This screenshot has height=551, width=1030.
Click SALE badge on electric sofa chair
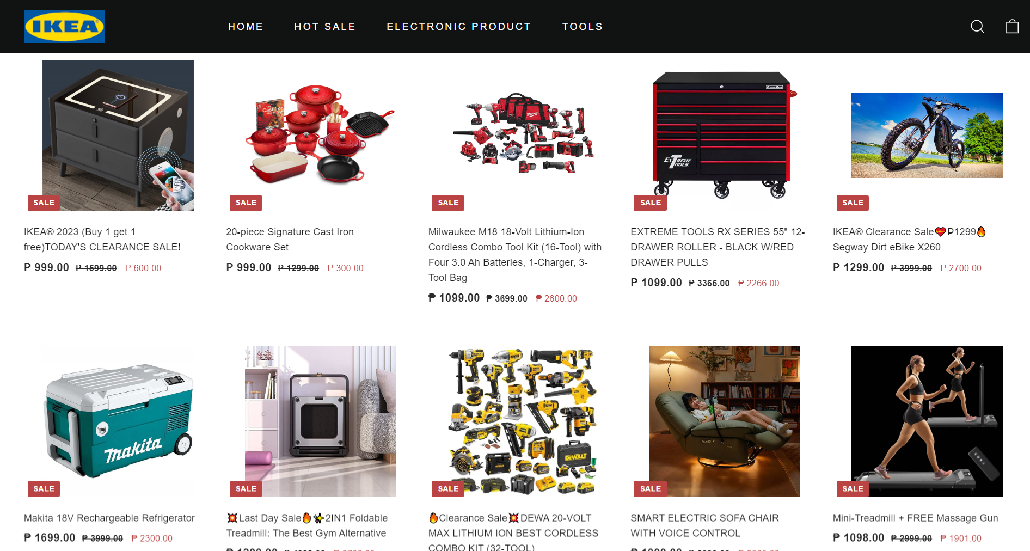[x=651, y=489]
